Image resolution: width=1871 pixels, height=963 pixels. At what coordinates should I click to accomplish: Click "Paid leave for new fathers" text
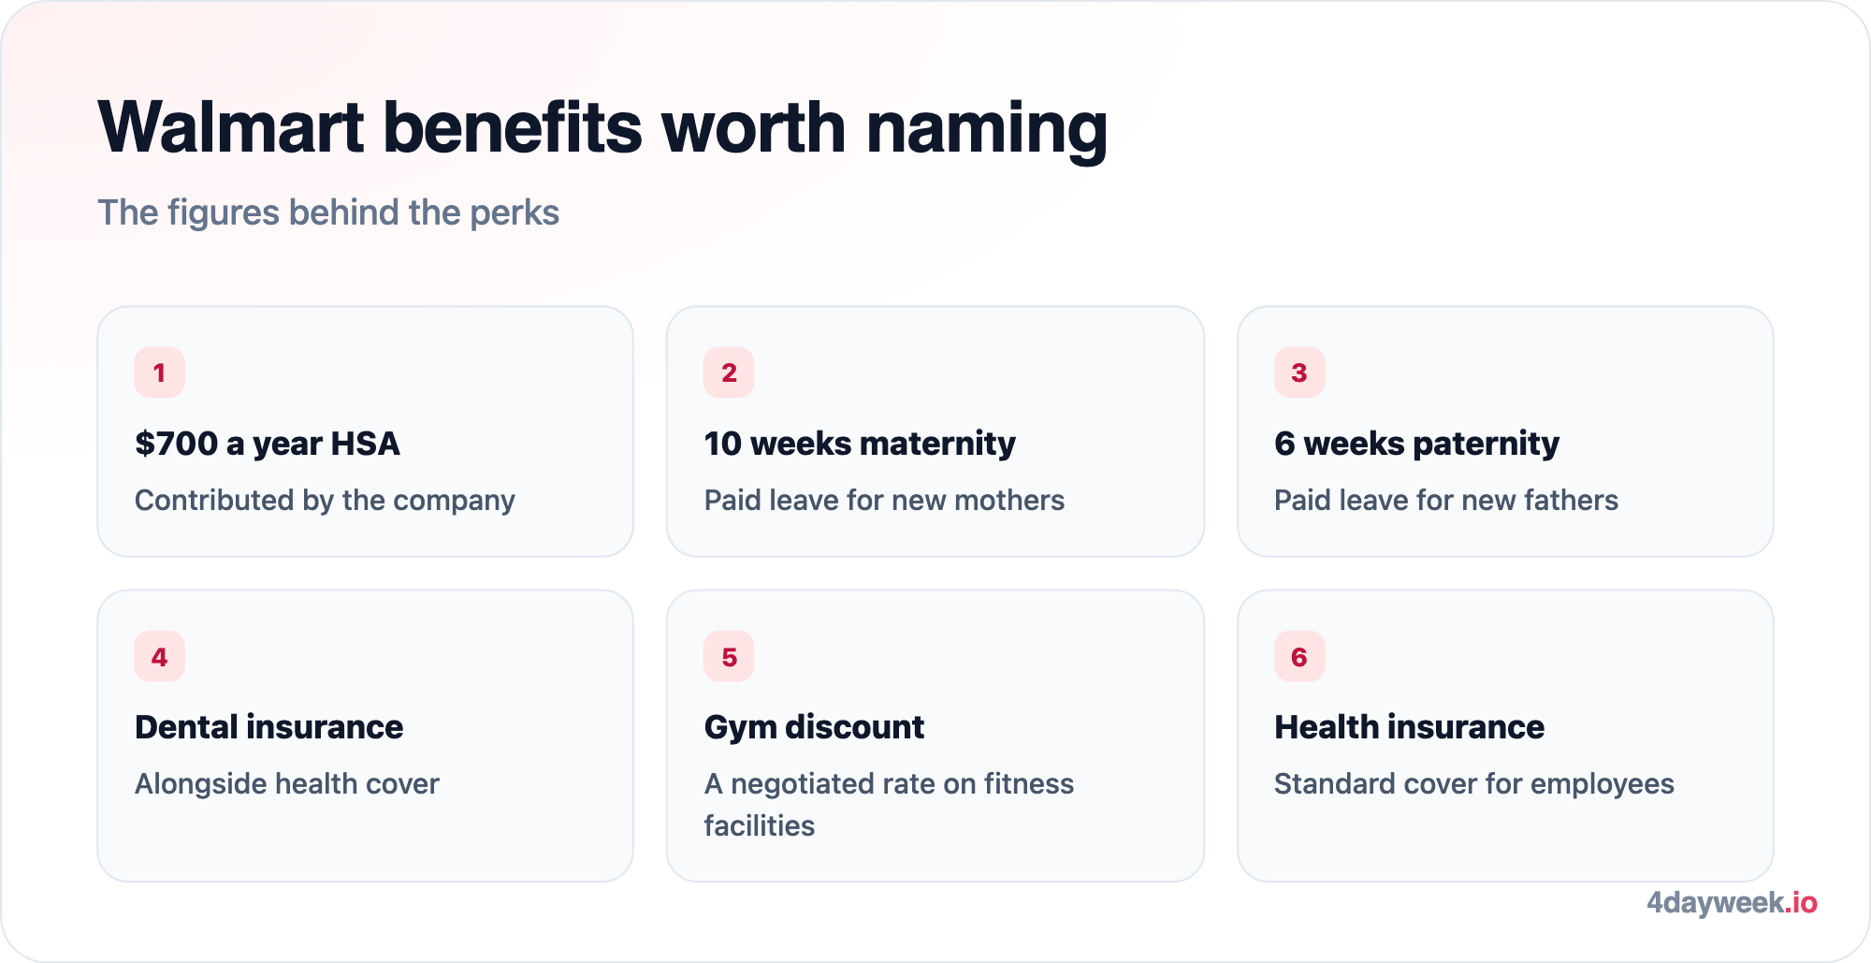[x=1446, y=501]
